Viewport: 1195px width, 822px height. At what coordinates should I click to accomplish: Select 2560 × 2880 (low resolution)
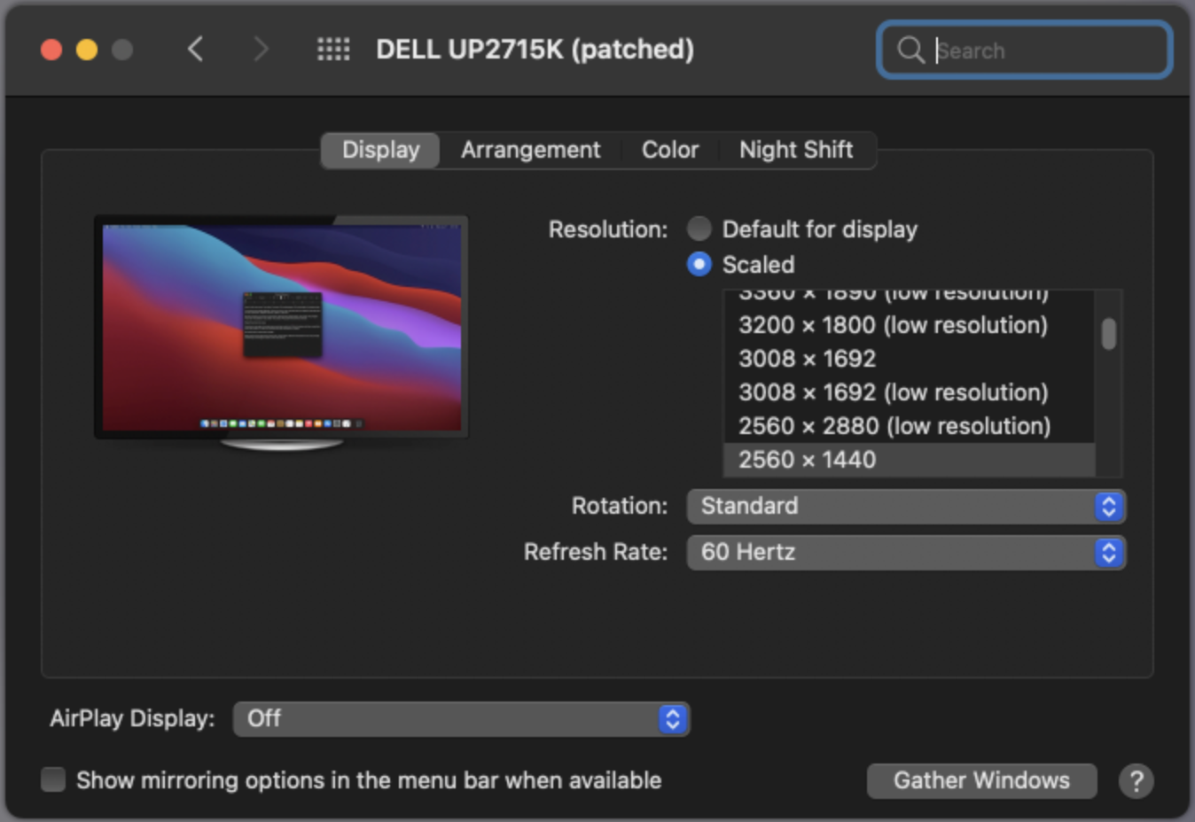coord(910,426)
